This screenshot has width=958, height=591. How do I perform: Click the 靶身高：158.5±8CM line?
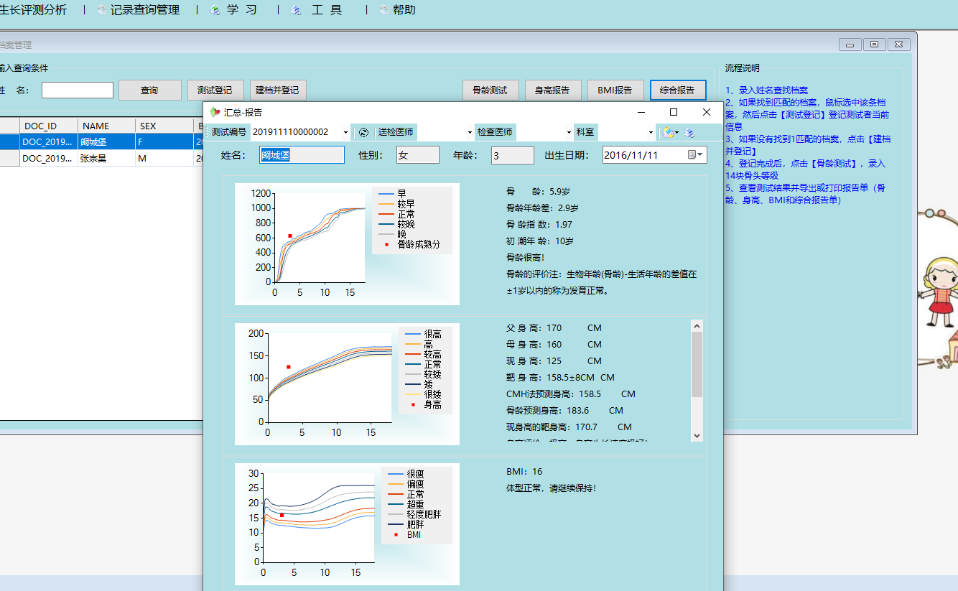(x=560, y=378)
